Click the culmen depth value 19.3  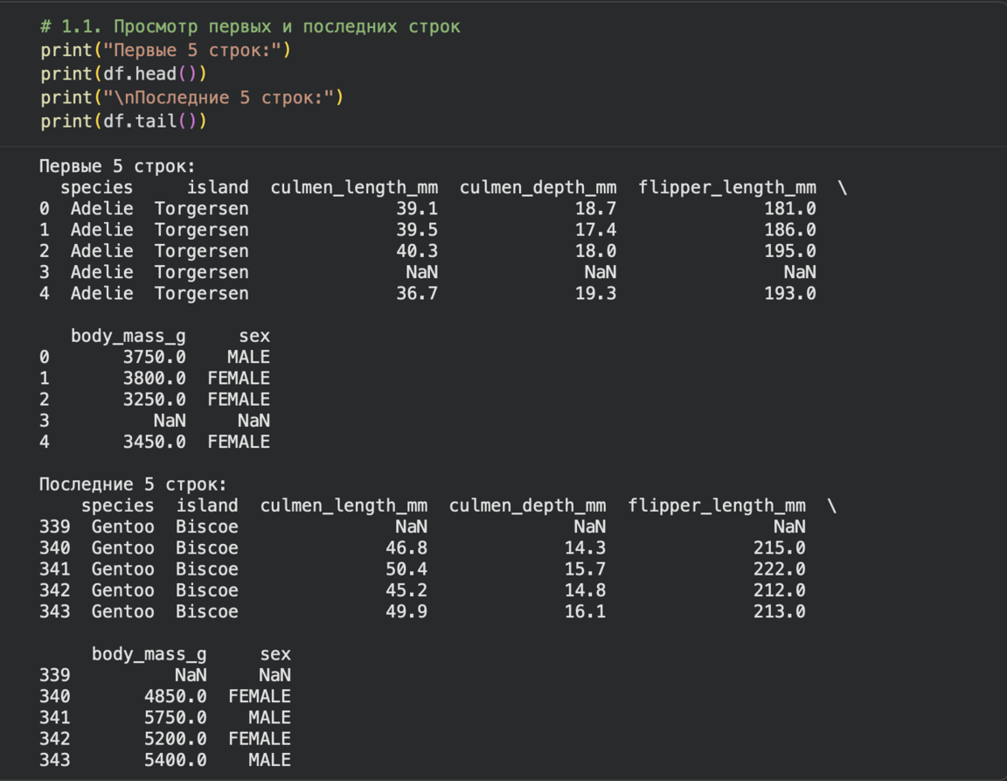(x=595, y=294)
